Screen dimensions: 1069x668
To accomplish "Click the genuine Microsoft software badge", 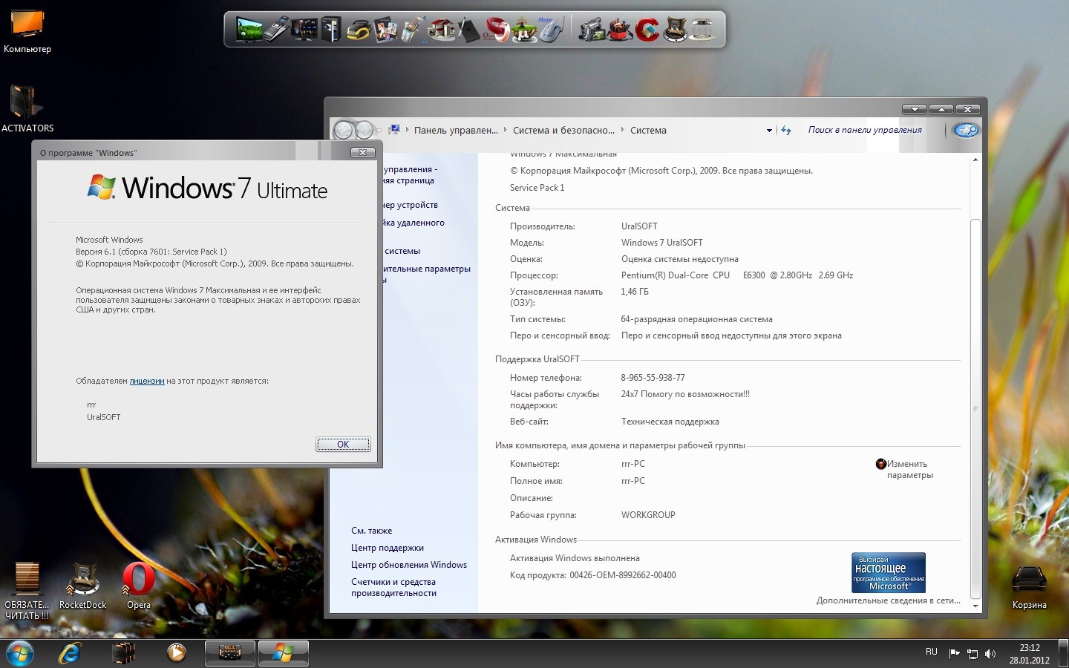I will click(889, 572).
